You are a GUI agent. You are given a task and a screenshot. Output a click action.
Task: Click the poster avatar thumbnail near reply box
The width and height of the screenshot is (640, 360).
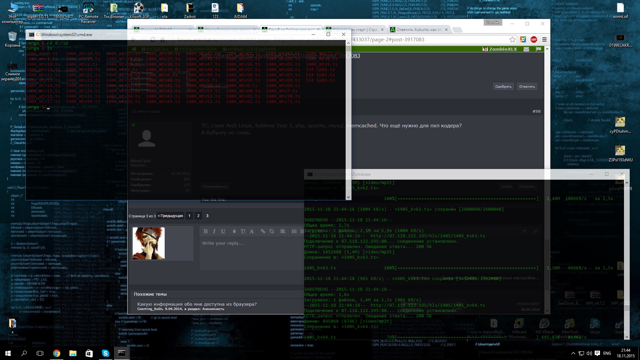click(x=149, y=243)
